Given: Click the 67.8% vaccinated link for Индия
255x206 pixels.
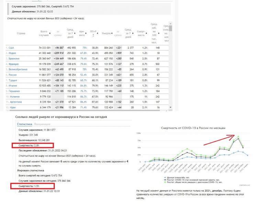Looking at the screenshot, I should tap(84, 53).
